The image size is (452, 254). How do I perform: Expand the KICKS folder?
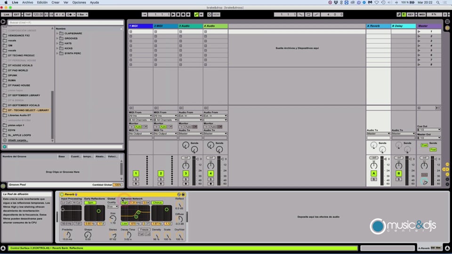pyautogui.click(x=57, y=48)
